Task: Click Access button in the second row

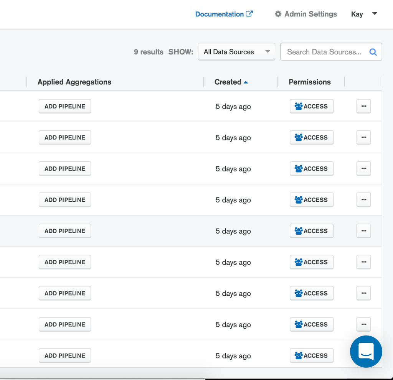Action: coord(311,137)
